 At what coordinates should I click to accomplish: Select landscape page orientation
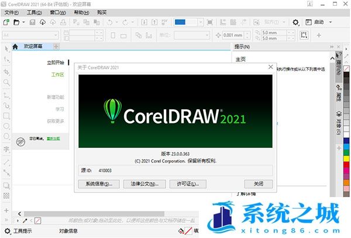click(123, 36)
